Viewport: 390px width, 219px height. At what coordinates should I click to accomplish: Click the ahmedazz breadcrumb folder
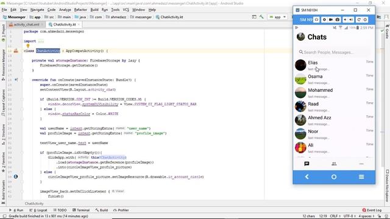(116, 17)
